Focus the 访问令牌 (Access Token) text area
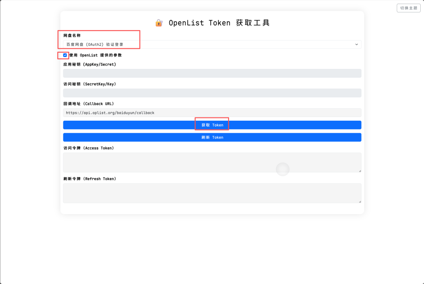424x284 pixels. (x=212, y=162)
